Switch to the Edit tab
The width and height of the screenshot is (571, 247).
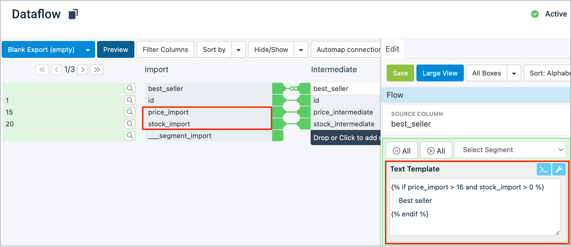coord(392,49)
